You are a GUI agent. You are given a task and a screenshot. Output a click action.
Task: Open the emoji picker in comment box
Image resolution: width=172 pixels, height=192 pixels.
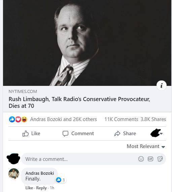click(141, 159)
